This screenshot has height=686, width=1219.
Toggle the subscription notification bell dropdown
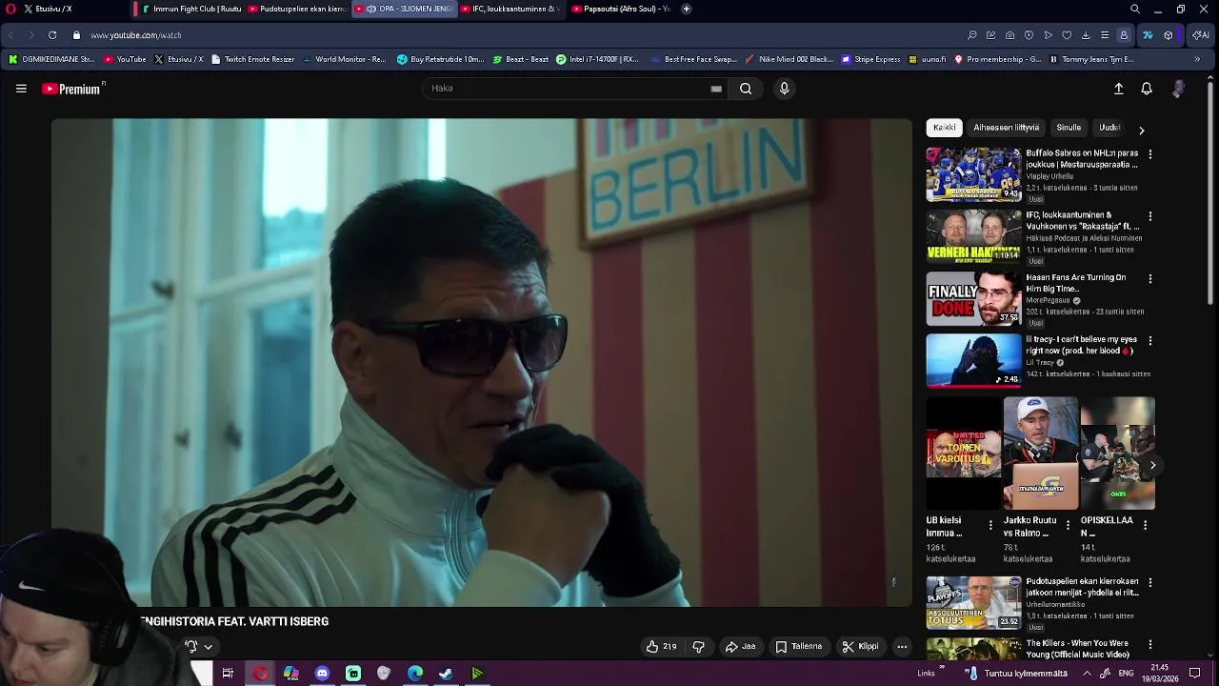198,646
